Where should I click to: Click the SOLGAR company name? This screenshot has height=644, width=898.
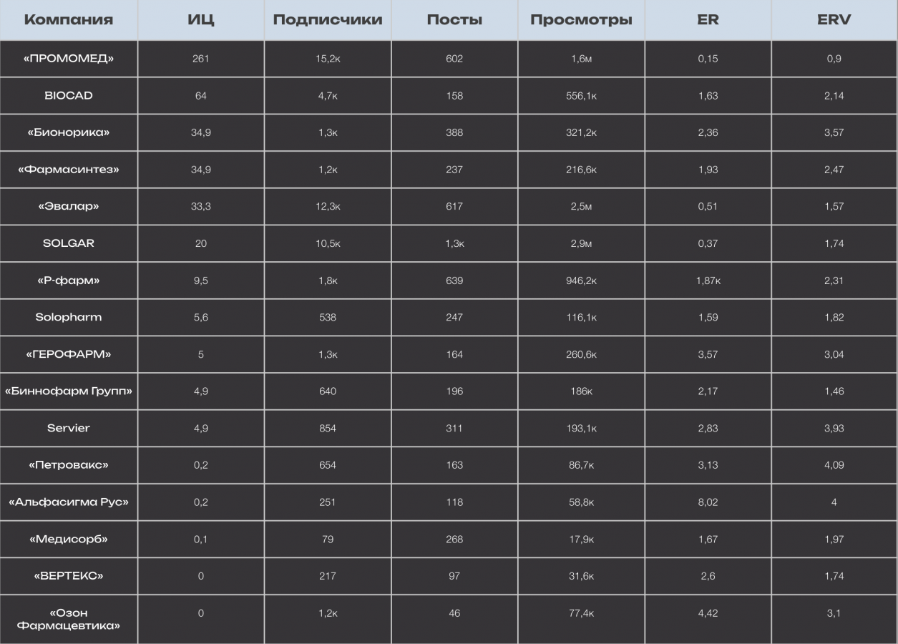tap(69, 243)
